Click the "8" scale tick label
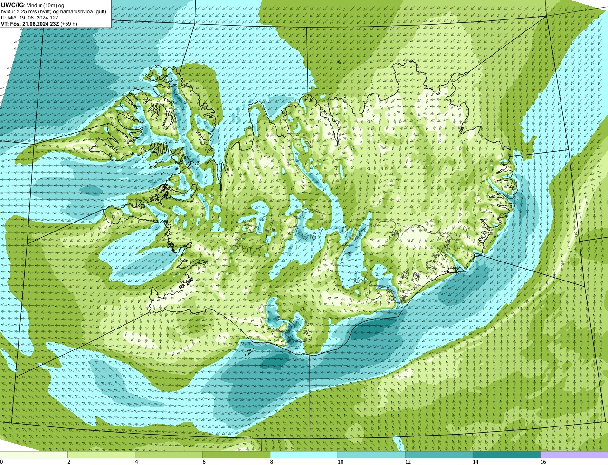The width and height of the screenshot is (608, 465). click(x=272, y=462)
